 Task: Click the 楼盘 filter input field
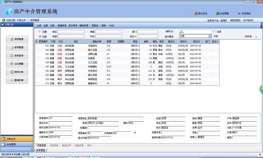[109, 32]
